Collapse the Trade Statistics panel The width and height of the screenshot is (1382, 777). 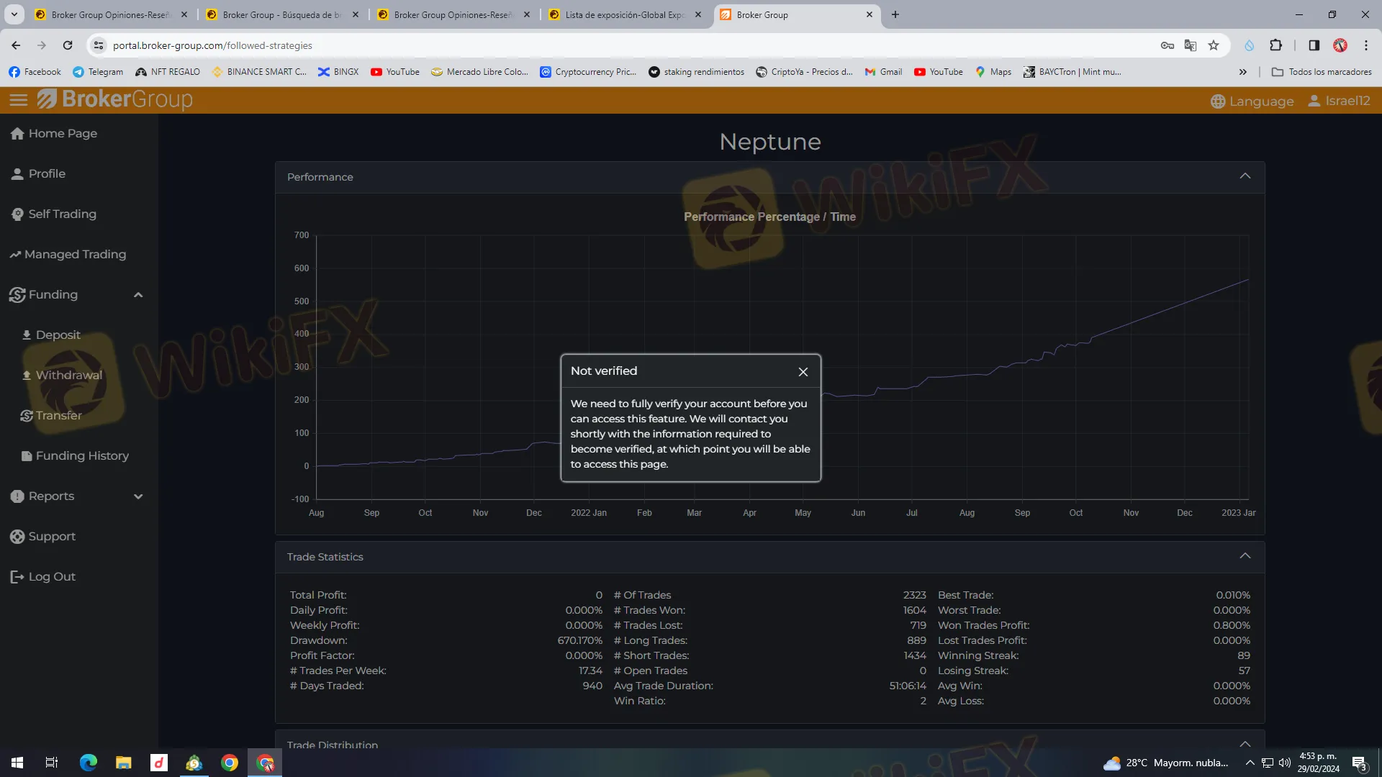click(1245, 556)
